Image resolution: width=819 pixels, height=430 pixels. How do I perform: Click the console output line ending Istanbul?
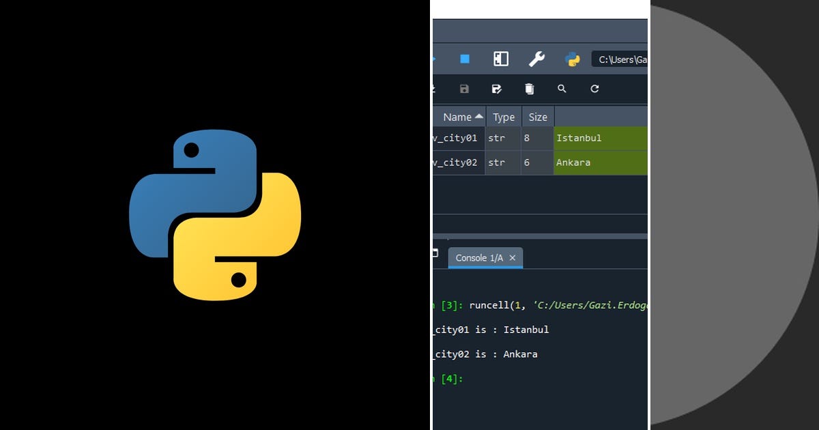coord(491,330)
